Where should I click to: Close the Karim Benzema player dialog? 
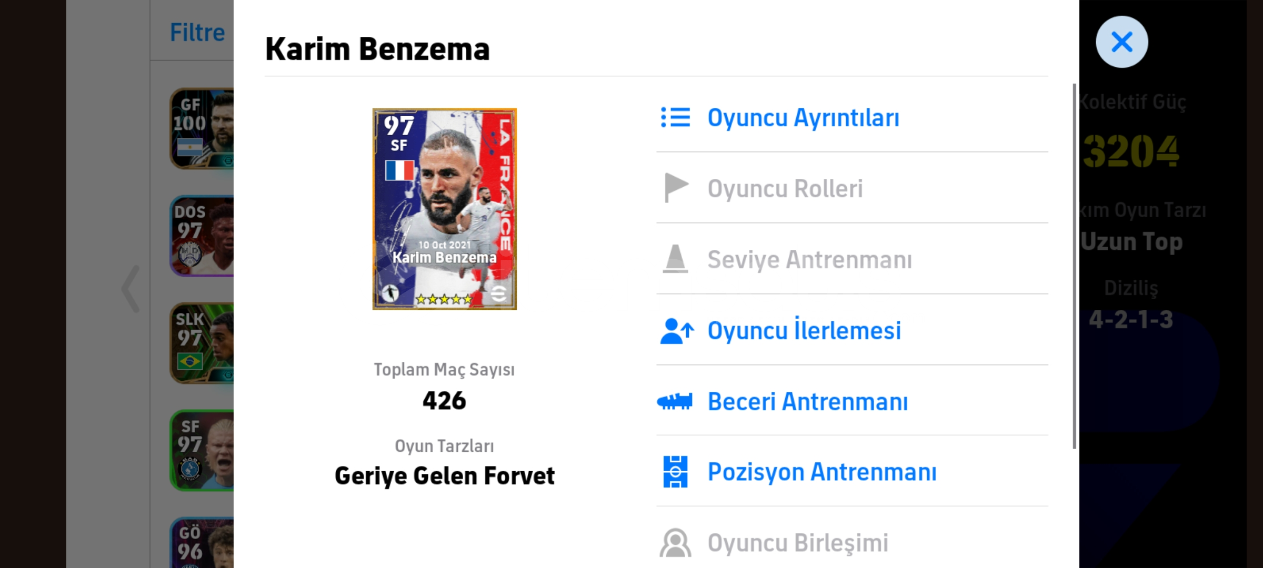tap(1121, 42)
